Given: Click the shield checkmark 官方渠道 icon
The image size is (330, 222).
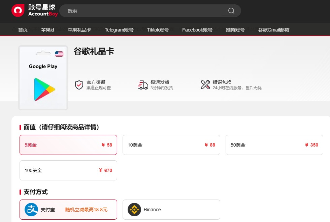Looking at the screenshot, I should click(x=79, y=85).
